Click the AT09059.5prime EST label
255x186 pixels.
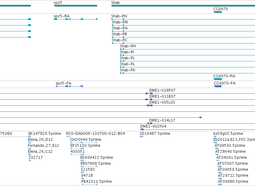pyautogui.click(x=233, y=170)
